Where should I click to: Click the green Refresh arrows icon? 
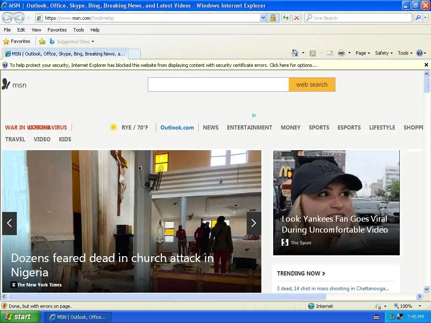286,18
